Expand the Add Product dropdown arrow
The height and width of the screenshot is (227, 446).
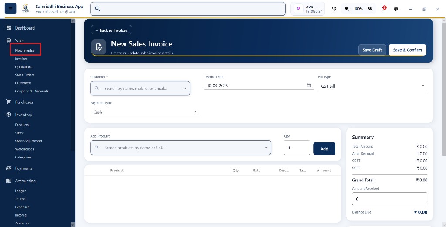coord(266,148)
